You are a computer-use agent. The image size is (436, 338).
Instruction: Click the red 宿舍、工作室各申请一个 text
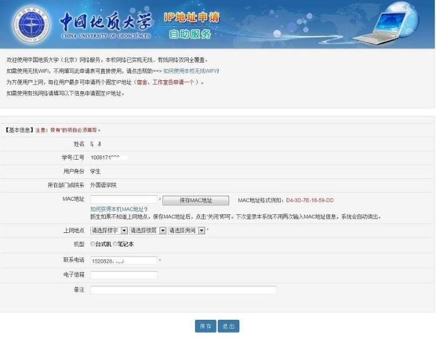[165, 82]
